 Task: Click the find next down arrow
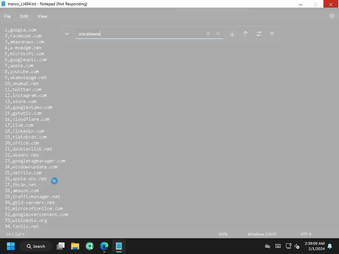click(232, 34)
